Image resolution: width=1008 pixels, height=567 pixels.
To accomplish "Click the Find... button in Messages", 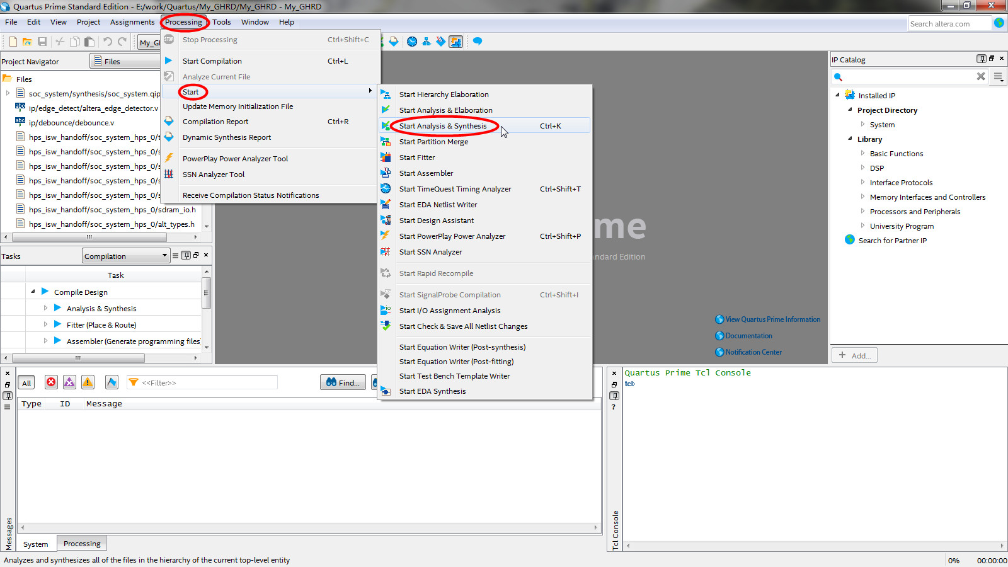I will pos(343,382).
